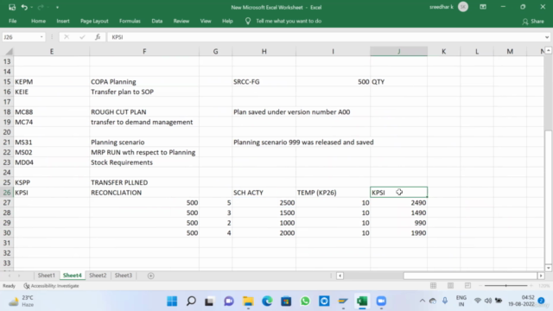Save the workbook from the Quick Access Toolbar
The width and height of the screenshot is (553, 311).
[12, 7]
